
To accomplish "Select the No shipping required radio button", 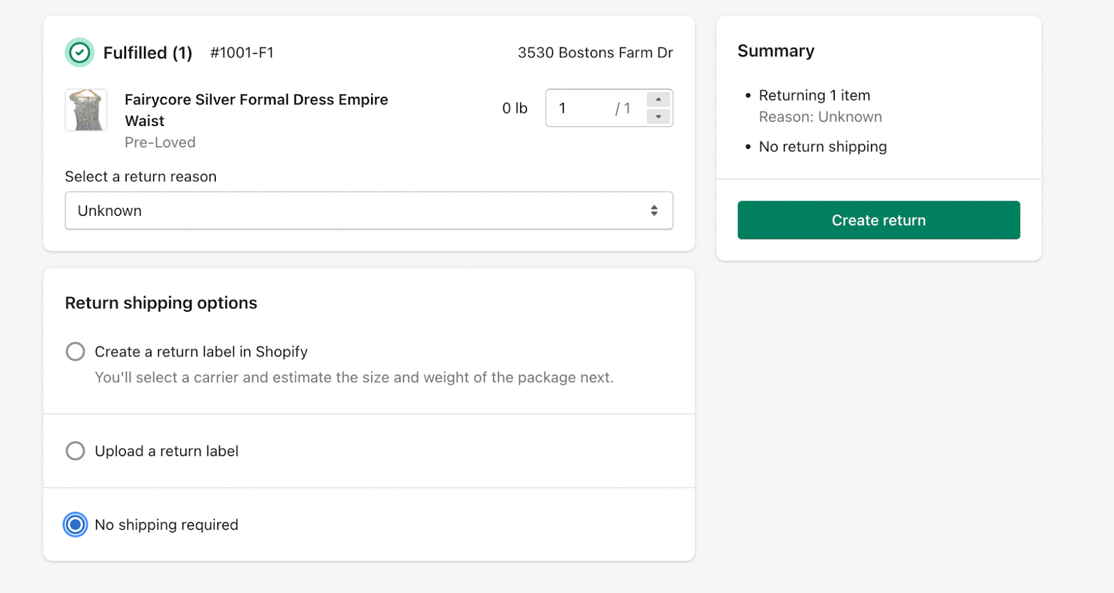I will click(75, 525).
